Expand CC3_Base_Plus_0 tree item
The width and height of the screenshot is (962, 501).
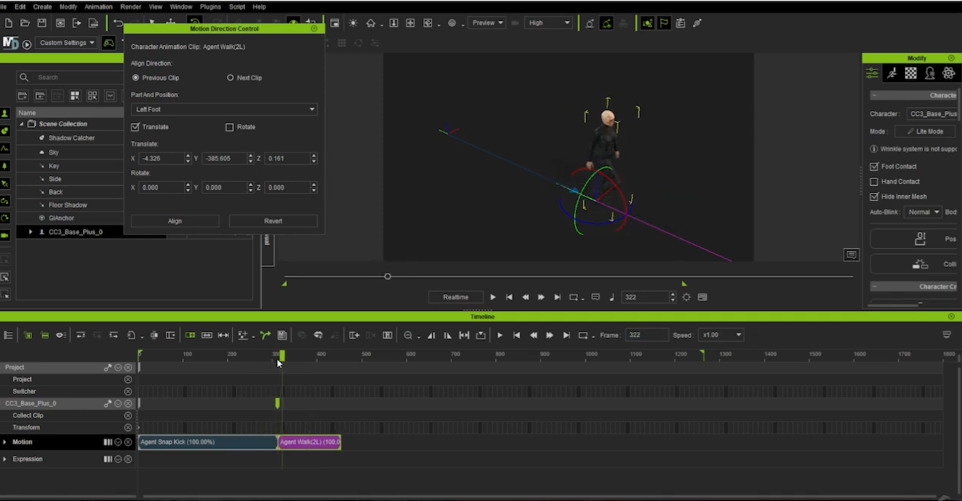[x=31, y=232]
